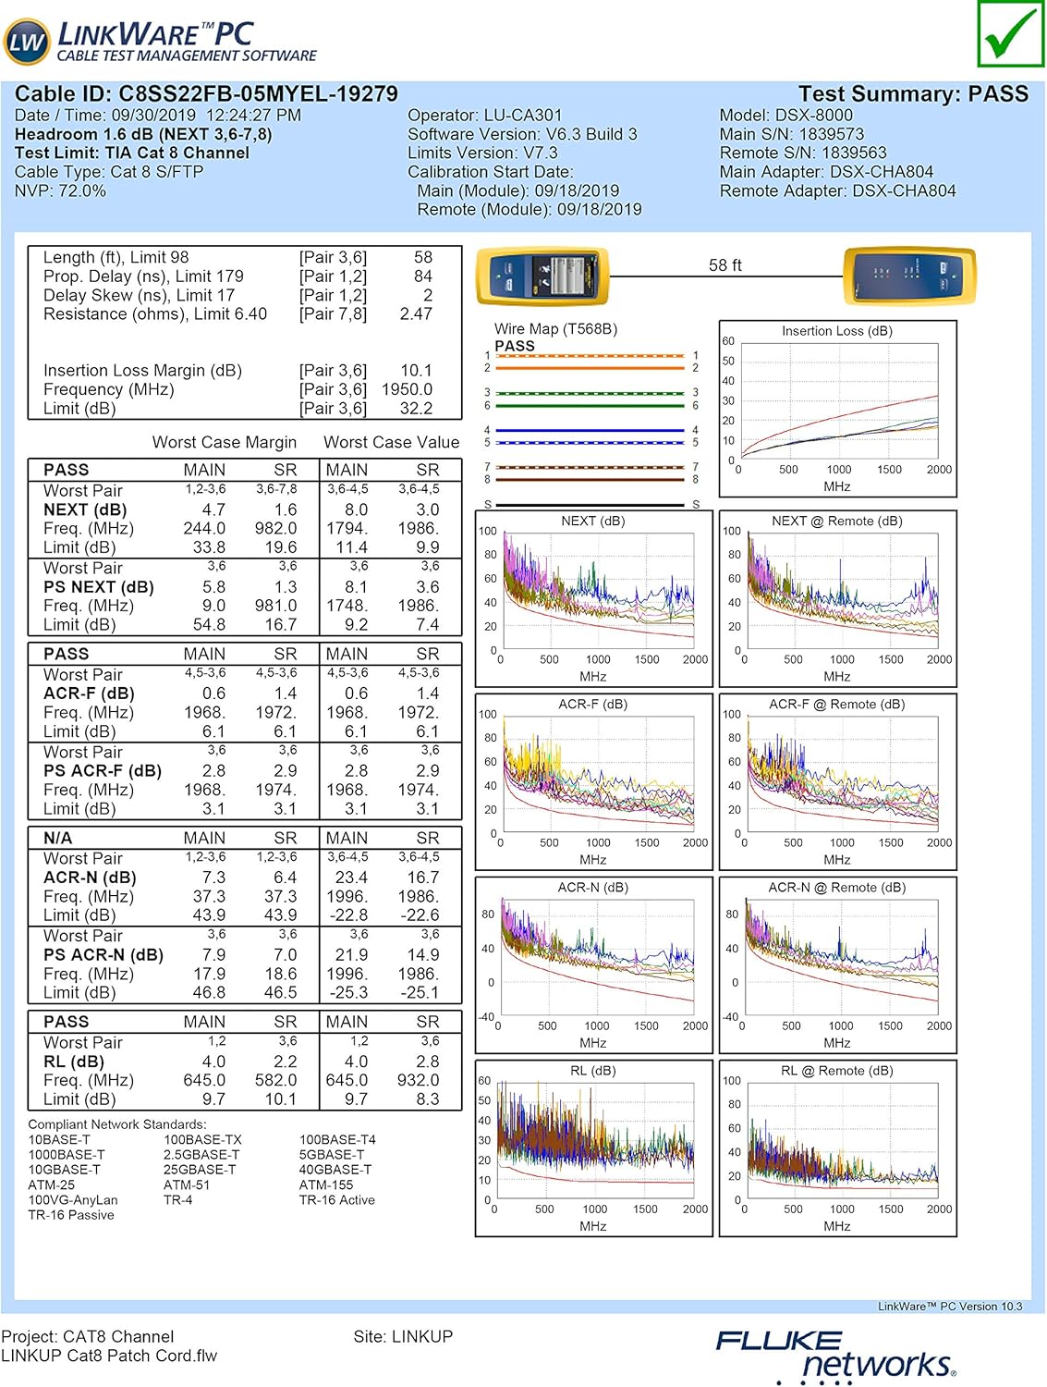
Task: Select the main tester device image
Action: (x=542, y=276)
